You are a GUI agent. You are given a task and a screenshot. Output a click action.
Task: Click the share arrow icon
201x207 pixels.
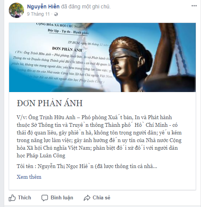[x=87, y=198]
